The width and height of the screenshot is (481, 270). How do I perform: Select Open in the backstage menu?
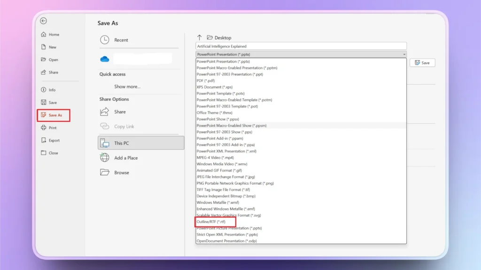point(54,60)
